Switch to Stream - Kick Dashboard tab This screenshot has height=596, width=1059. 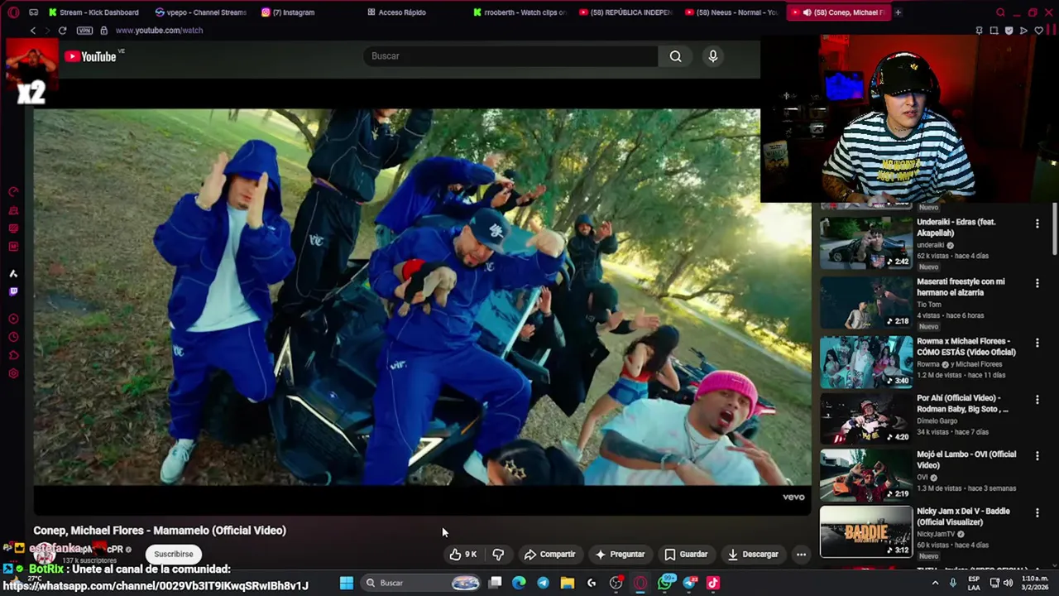point(93,12)
